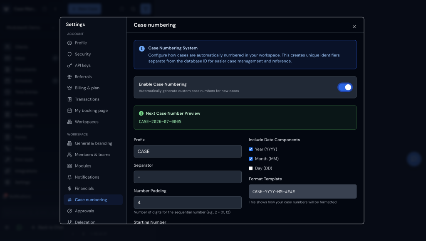Go to API keys settings
Screen dimensions: 426x241
[x=93, y=65]
